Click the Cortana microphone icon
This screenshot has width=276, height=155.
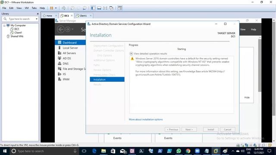pos(75,151)
